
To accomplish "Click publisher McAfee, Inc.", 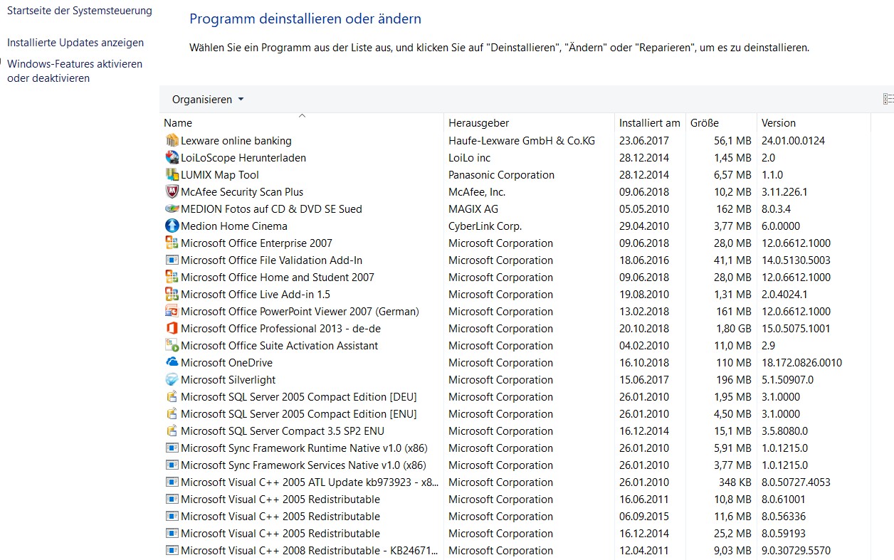I will (x=477, y=192).
